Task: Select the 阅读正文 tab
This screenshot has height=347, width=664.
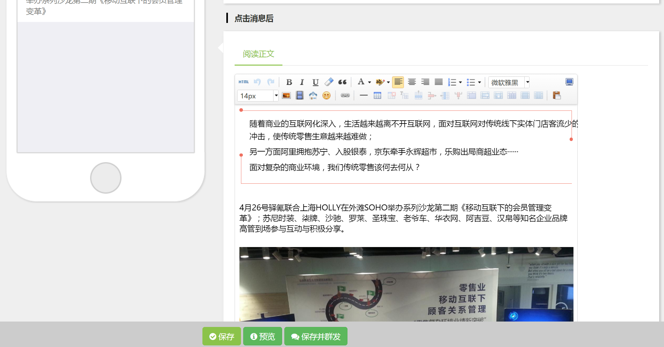Action: click(x=259, y=54)
